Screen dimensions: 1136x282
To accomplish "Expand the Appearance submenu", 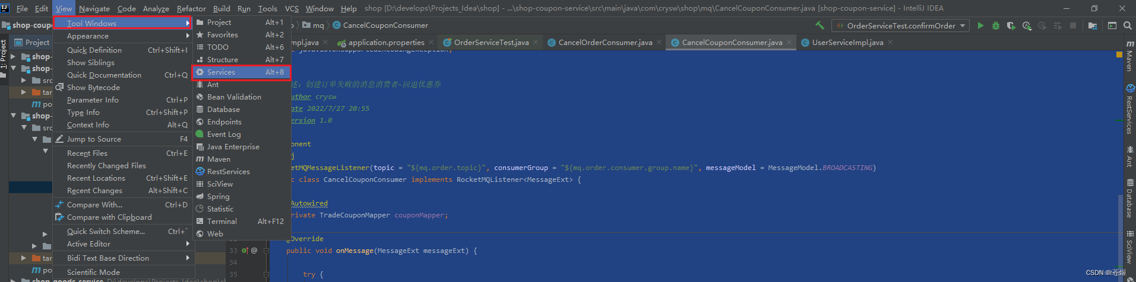I will (122, 36).
